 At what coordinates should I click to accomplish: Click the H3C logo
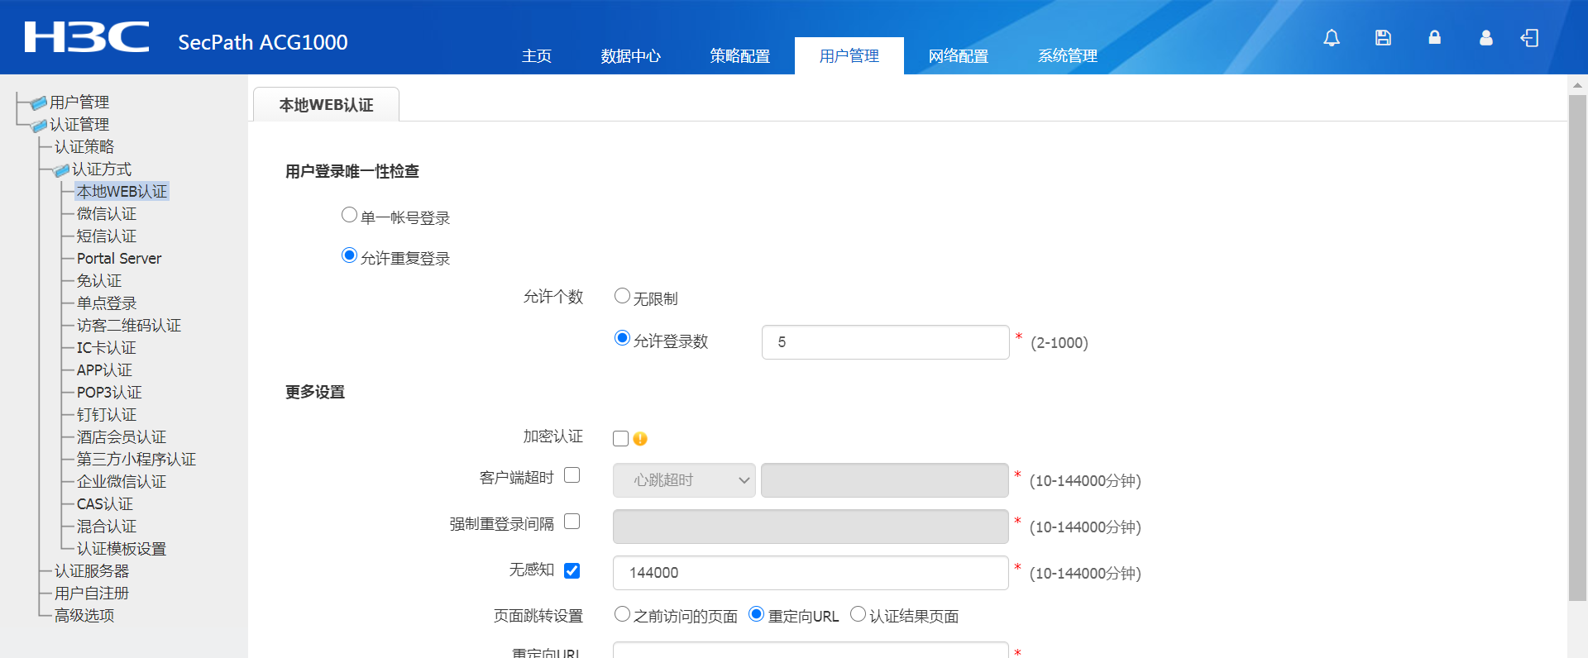tap(87, 38)
